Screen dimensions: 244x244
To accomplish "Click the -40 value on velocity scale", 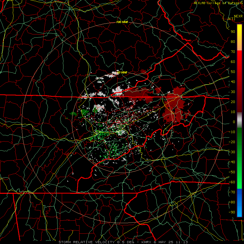I will coord(232,162).
